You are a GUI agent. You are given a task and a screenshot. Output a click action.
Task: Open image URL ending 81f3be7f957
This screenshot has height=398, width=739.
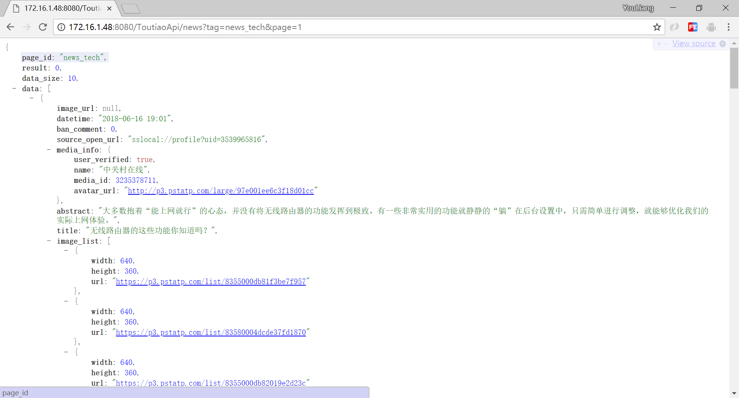click(x=211, y=282)
